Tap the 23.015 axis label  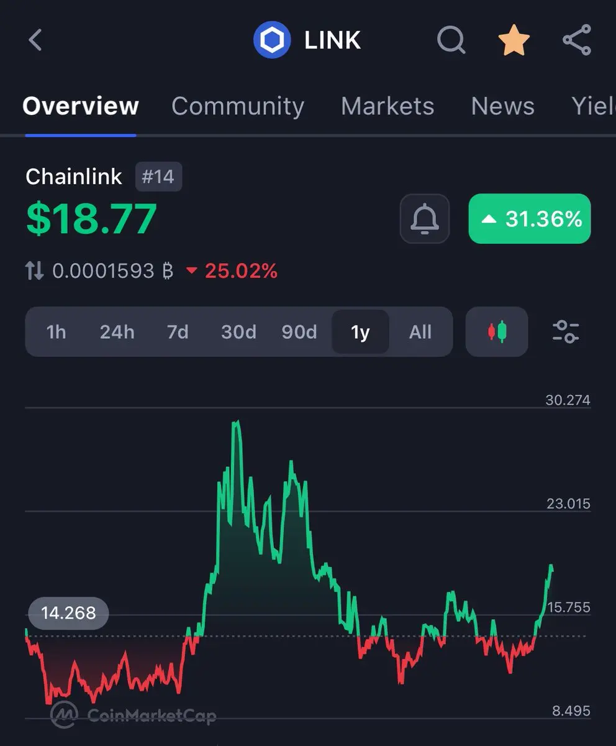[568, 504]
